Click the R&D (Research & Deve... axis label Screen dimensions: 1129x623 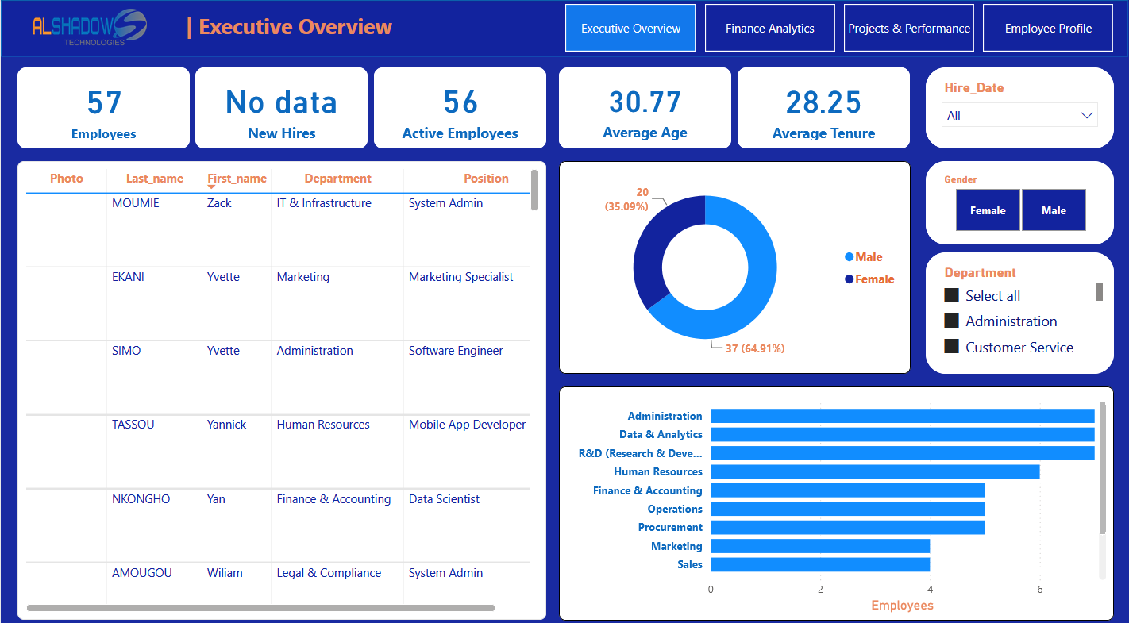[641, 453]
